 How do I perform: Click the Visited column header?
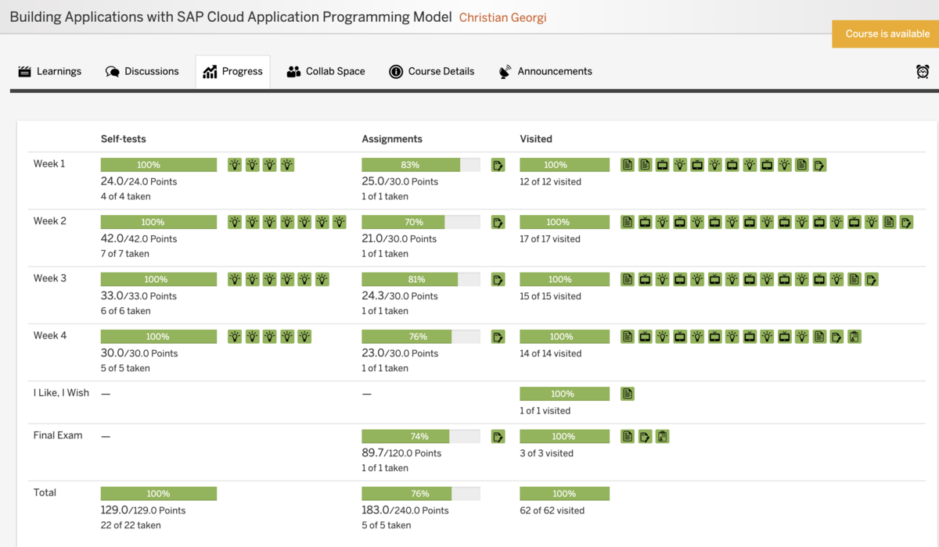(x=536, y=139)
